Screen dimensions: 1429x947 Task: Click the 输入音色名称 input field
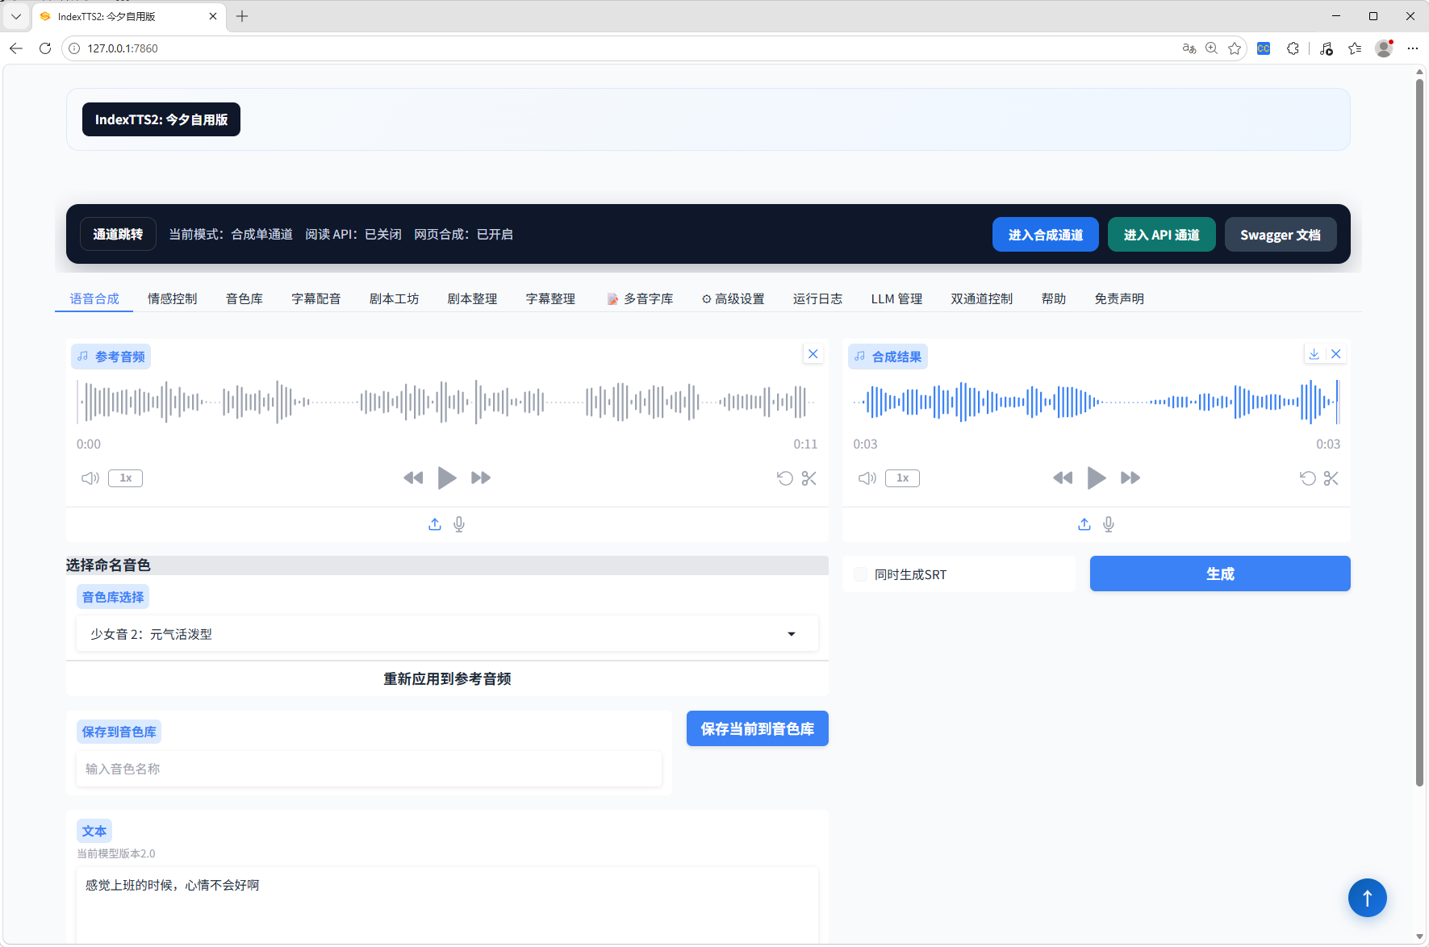pyautogui.click(x=369, y=769)
